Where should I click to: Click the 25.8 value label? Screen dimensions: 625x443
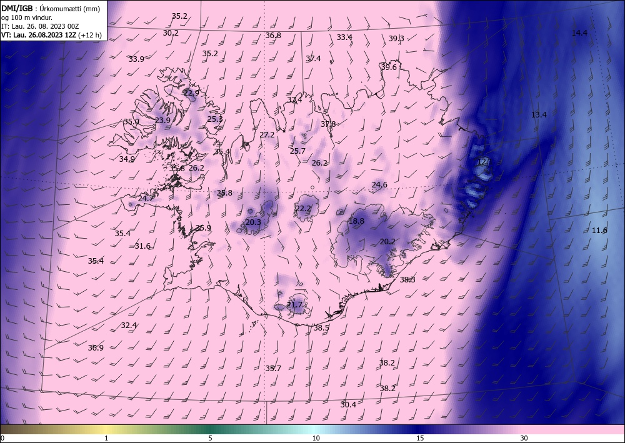pos(224,193)
